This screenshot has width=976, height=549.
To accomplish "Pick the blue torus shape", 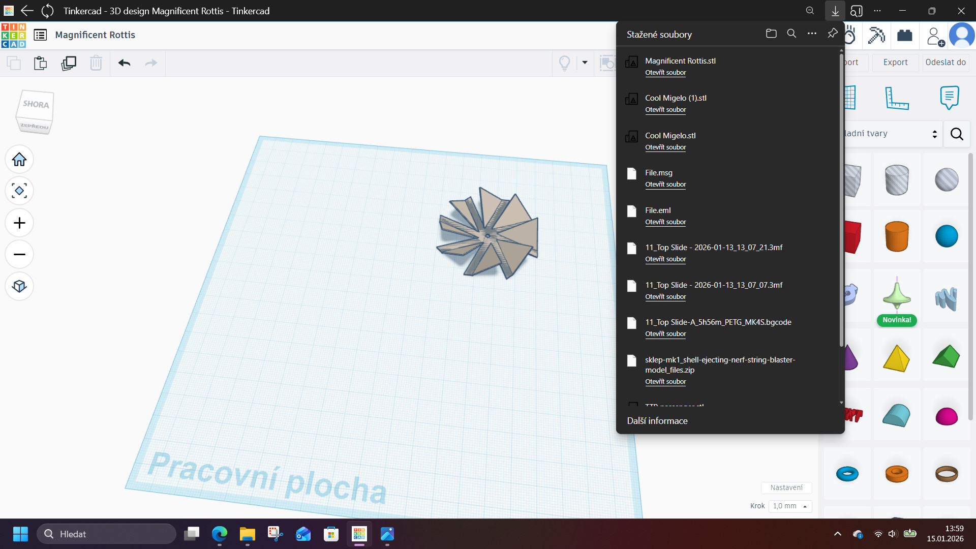I will pyautogui.click(x=847, y=474).
